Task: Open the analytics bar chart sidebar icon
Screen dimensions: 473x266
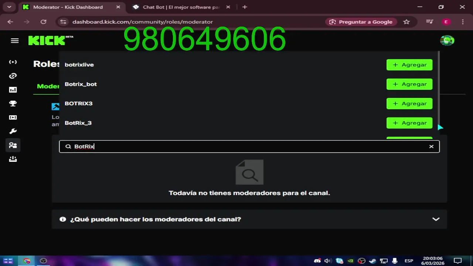Action: tap(13, 90)
